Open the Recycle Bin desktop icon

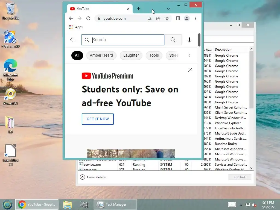coord(11,11)
